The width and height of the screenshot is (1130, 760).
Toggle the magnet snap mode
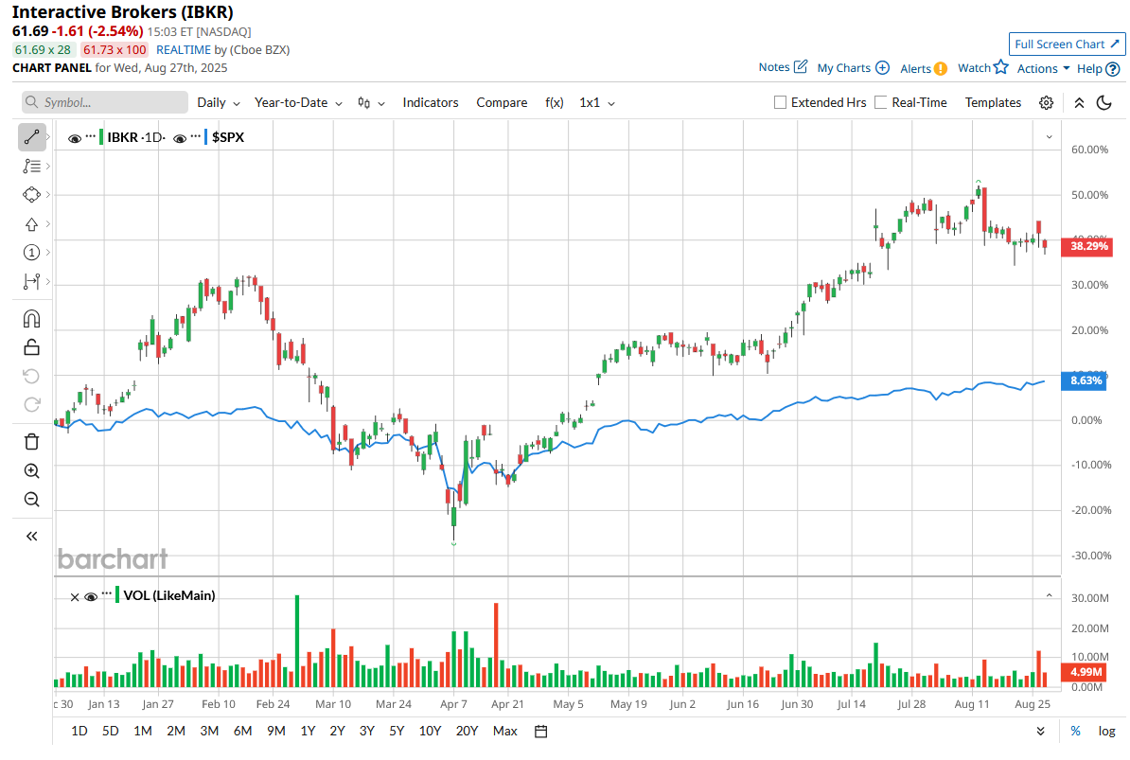pyautogui.click(x=32, y=318)
